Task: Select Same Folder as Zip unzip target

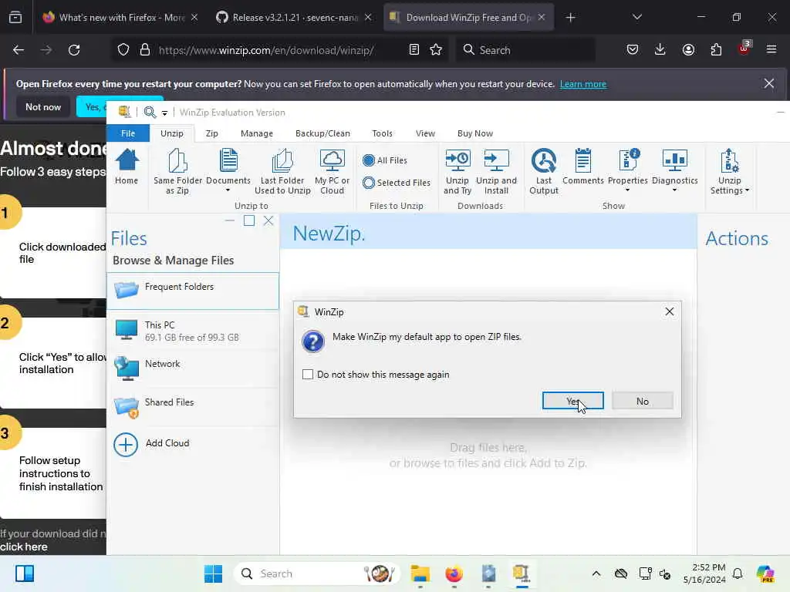Action: click(177, 171)
